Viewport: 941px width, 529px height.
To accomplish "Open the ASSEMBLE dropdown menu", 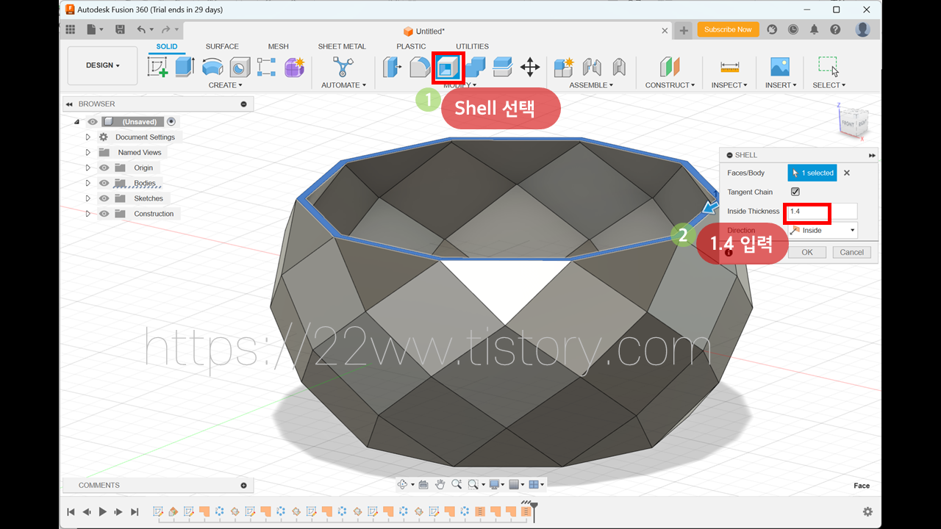I will pos(591,85).
